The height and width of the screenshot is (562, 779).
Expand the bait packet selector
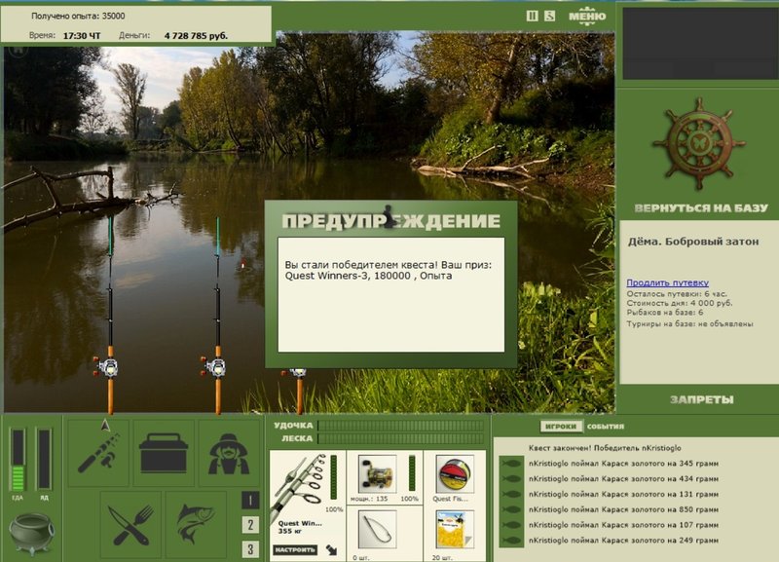click(x=468, y=540)
